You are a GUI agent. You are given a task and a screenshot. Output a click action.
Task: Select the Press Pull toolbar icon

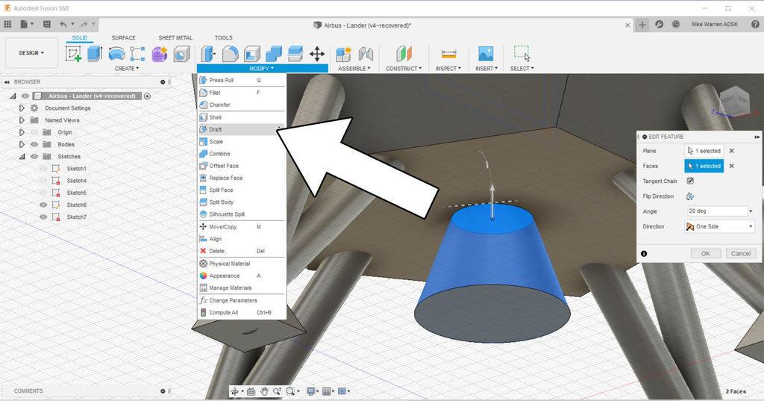(209, 54)
